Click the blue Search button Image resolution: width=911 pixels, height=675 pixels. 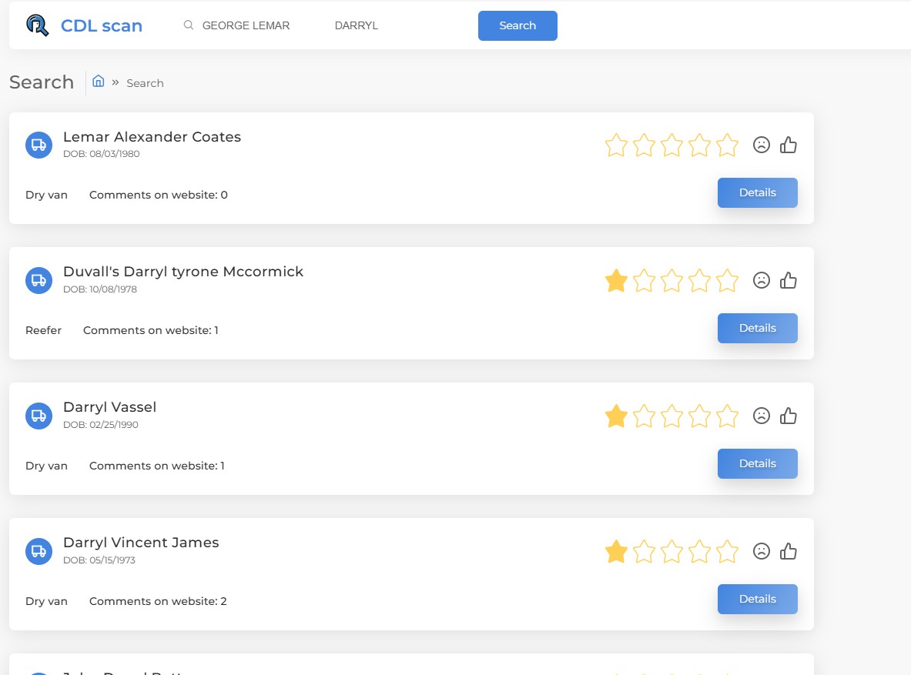coord(517,25)
